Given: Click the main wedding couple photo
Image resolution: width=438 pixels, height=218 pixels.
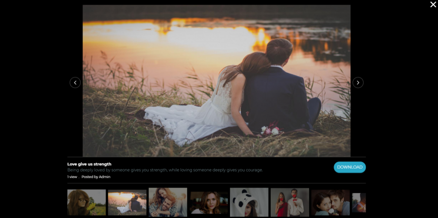Looking at the screenshot, I should pyautogui.click(x=216, y=81).
